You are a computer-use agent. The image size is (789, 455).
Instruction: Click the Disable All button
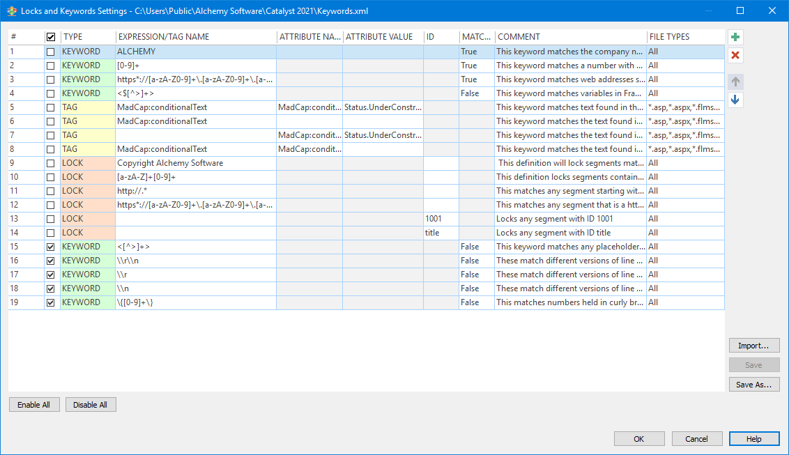[91, 405]
